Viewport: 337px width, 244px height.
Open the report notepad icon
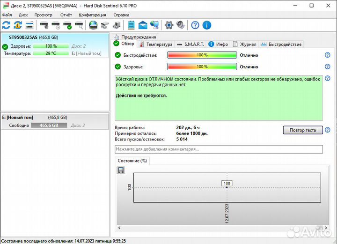tap(131, 25)
